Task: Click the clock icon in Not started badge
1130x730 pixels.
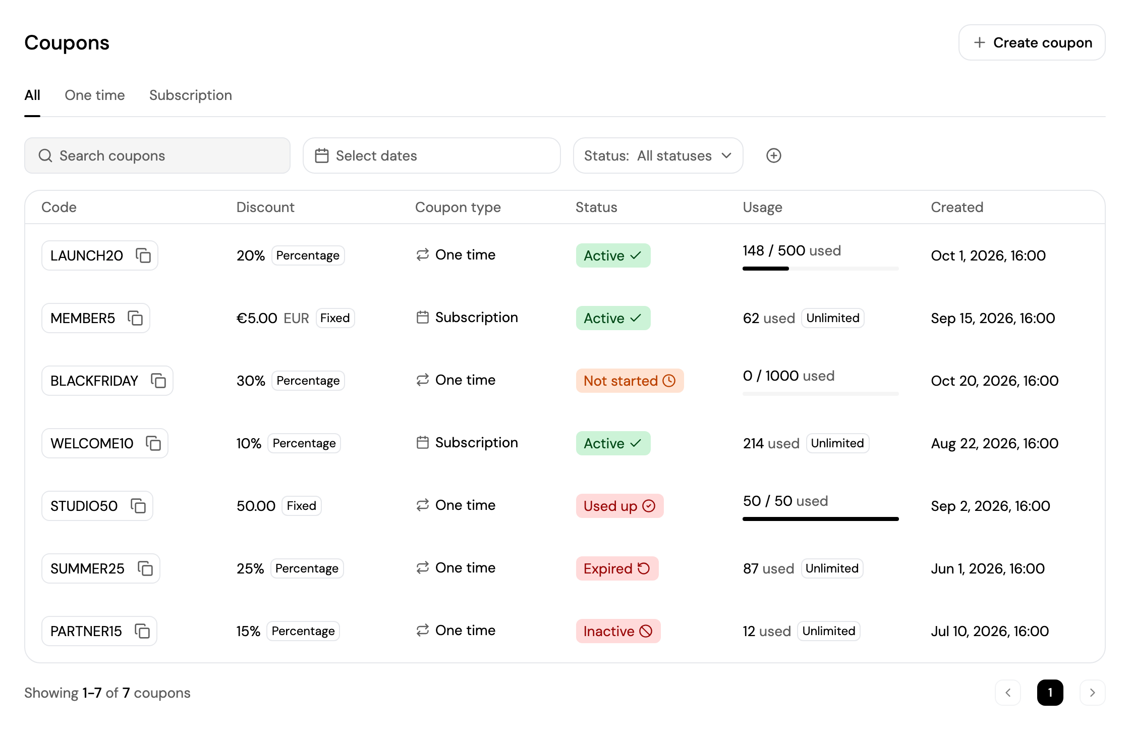Action: (x=669, y=381)
